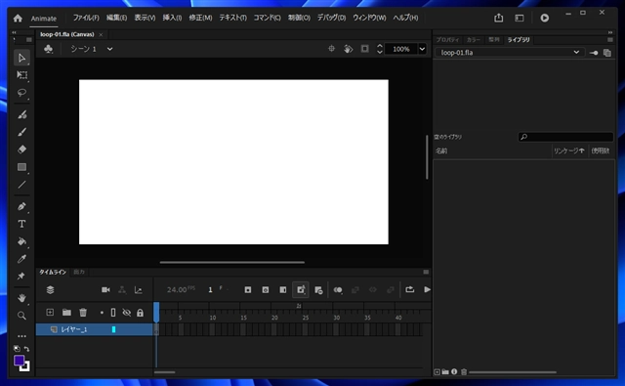The image size is (625, 386).
Task: Switch to the Output tab
Action: coord(79,272)
